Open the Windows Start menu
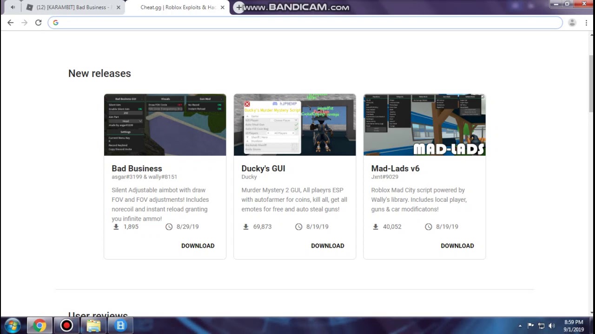Image resolution: width=595 pixels, height=334 pixels. coord(12,325)
